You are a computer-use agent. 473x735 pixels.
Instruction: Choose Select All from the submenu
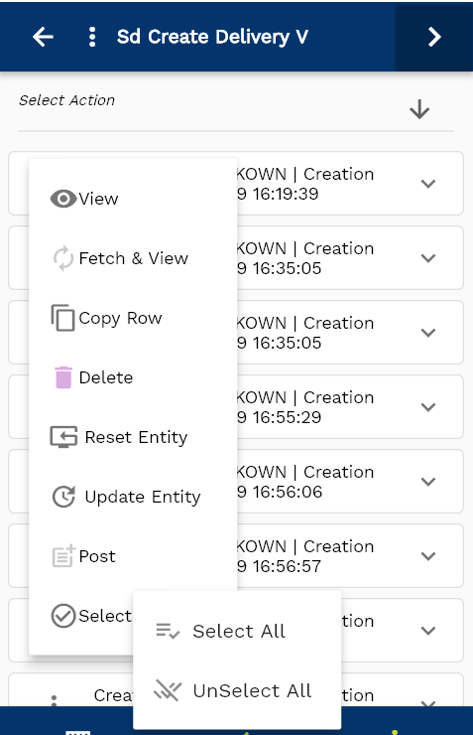click(237, 631)
